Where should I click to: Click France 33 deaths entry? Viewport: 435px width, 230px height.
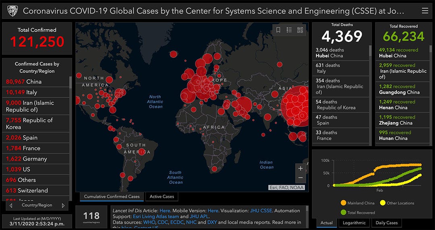tap(341, 135)
